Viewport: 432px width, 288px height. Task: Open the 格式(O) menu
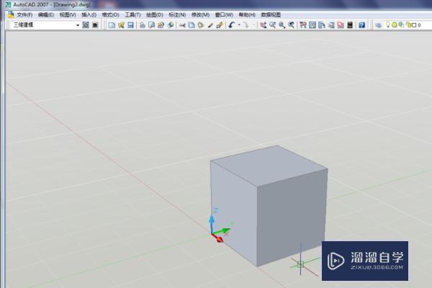point(110,15)
